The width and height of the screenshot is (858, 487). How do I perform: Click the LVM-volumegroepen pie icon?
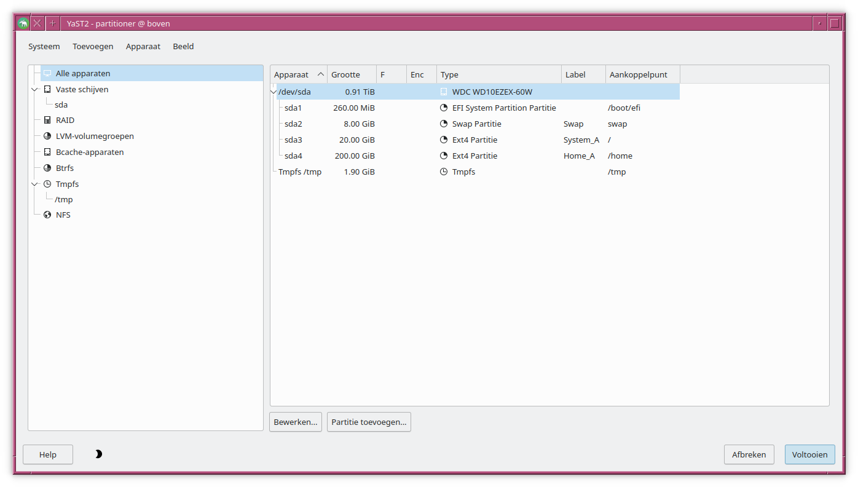click(47, 137)
